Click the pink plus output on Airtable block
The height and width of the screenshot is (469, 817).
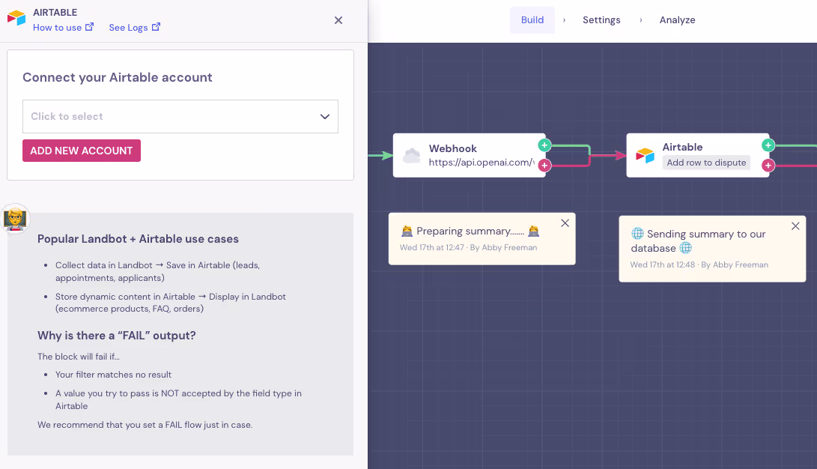pos(768,165)
